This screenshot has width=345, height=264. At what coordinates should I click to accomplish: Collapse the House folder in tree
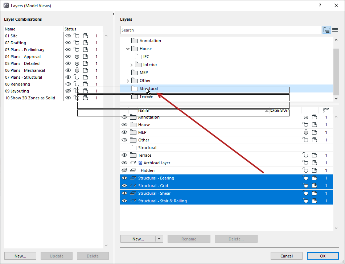pos(128,49)
